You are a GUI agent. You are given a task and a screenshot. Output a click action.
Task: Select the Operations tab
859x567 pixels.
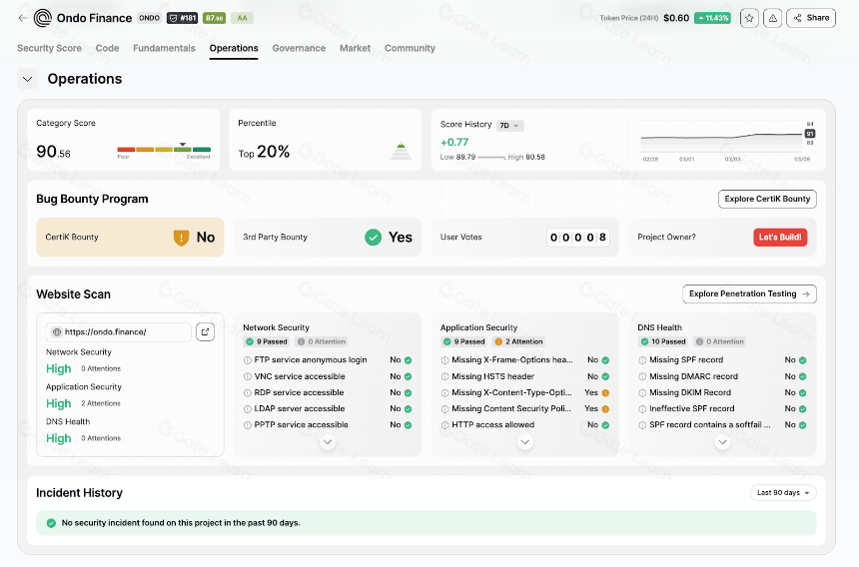pos(234,48)
